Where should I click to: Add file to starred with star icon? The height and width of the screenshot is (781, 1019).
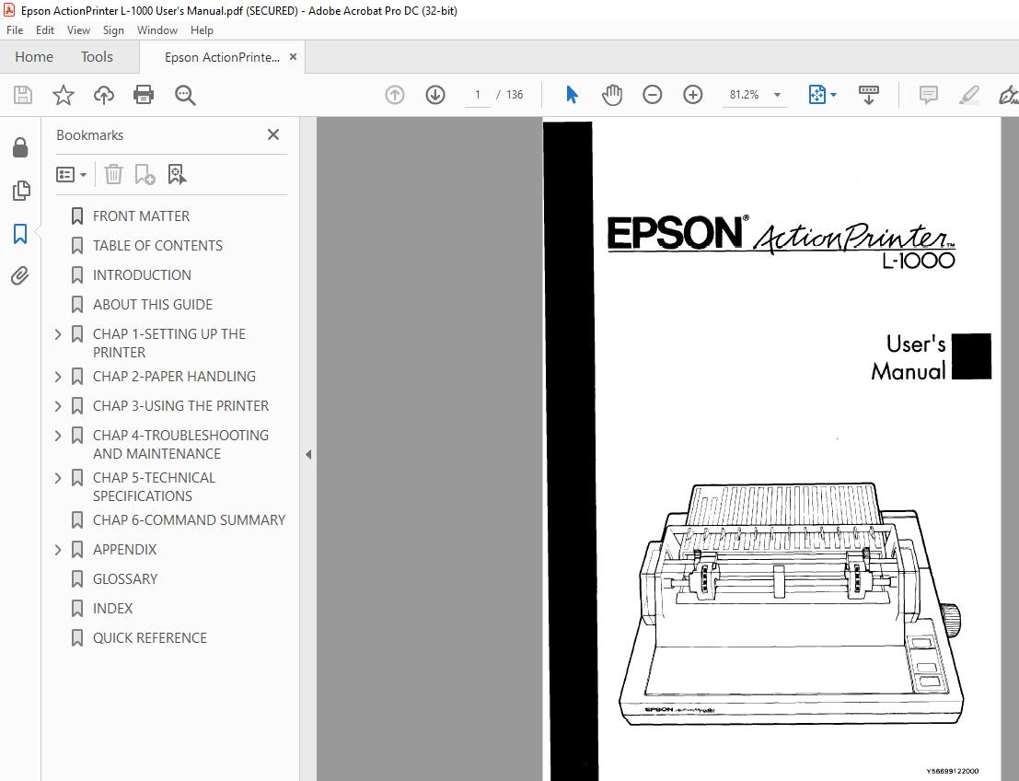click(63, 95)
